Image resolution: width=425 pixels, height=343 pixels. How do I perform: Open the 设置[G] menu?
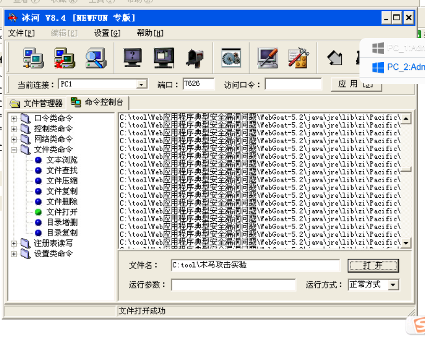pos(107,33)
